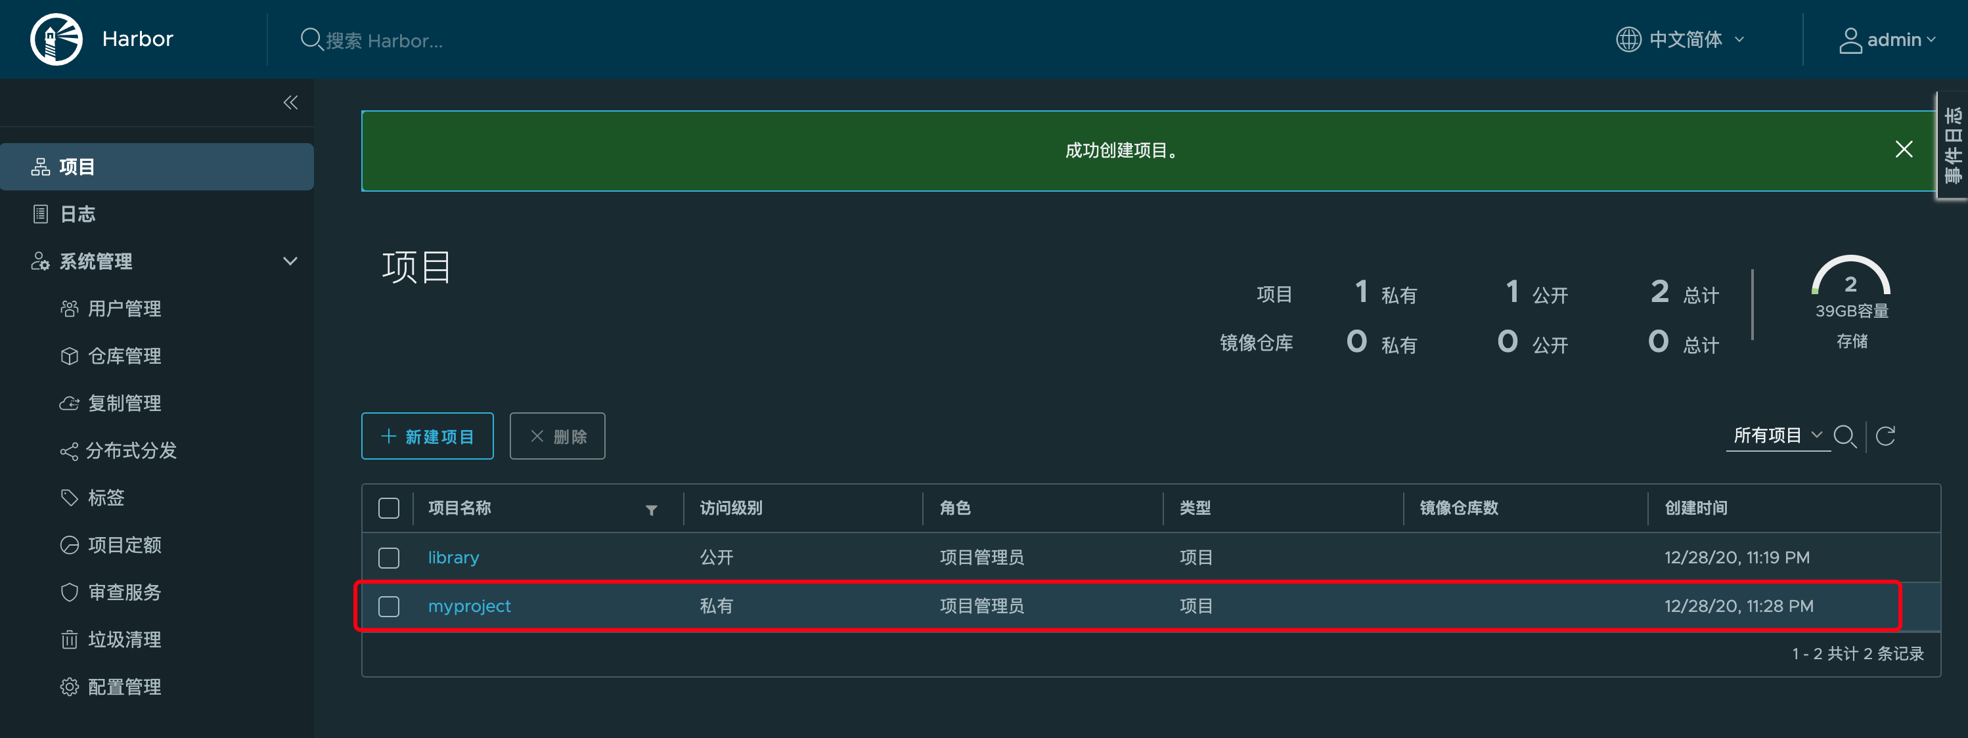
Task: Collapse the sidebar with double-chevron icon
Action: tap(290, 102)
